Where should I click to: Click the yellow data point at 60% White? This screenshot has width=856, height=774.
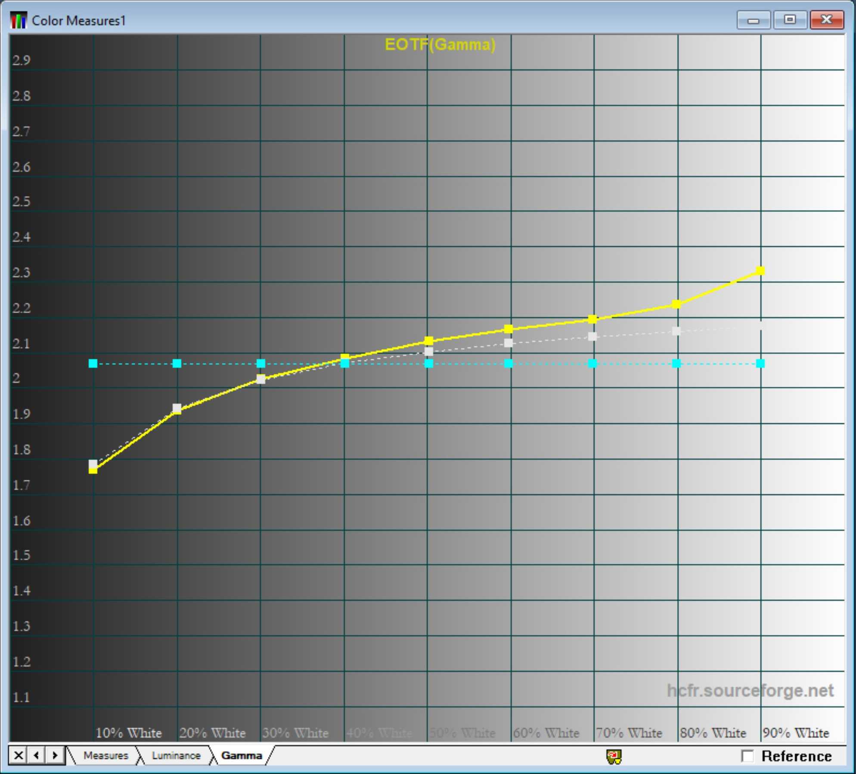[509, 329]
